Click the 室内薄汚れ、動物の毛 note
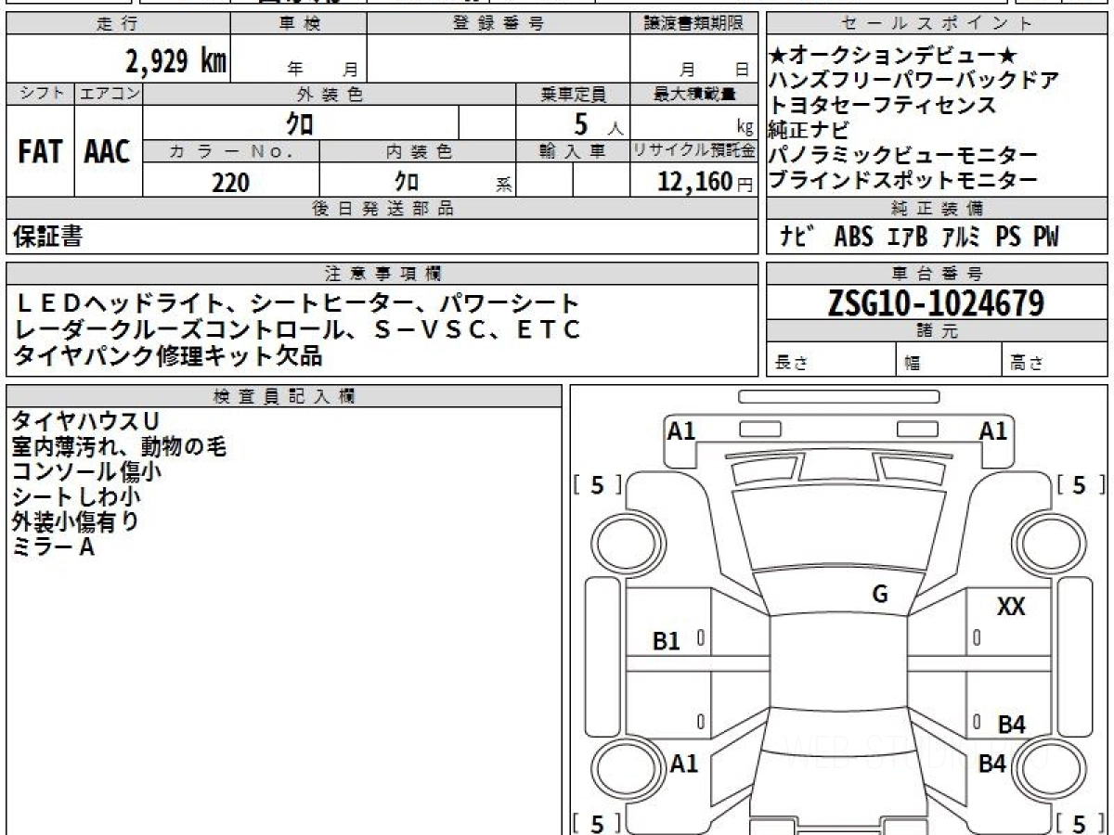Viewport: 1114px width, 835px height. pyautogui.click(x=120, y=447)
